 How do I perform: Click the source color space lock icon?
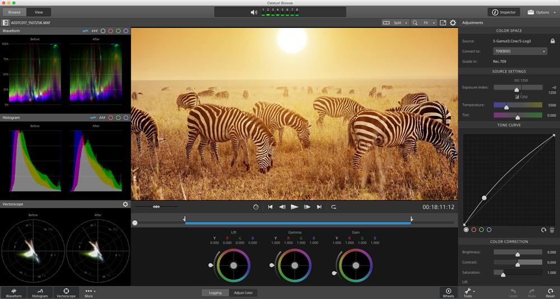pos(553,41)
